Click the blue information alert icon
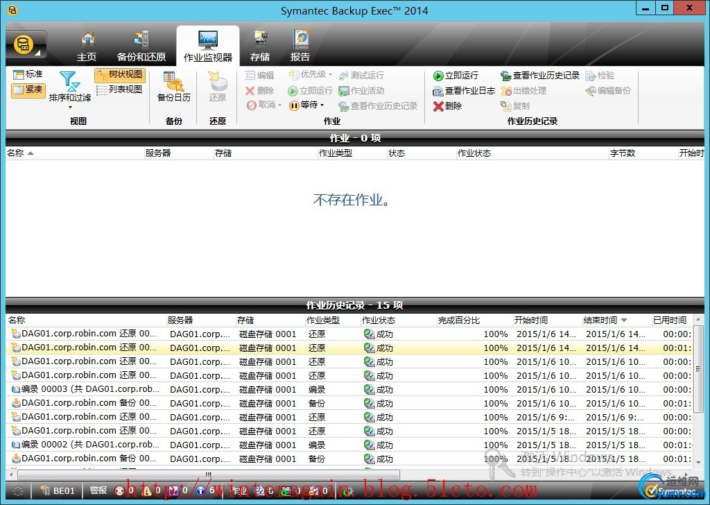Viewport: 710px width, 505px height. [x=200, y=491]
